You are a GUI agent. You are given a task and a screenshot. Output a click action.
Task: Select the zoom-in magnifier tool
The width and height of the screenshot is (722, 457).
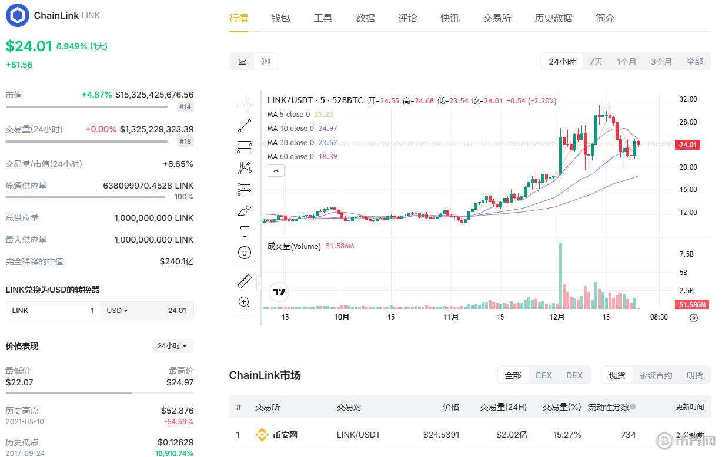pos(245,303)
